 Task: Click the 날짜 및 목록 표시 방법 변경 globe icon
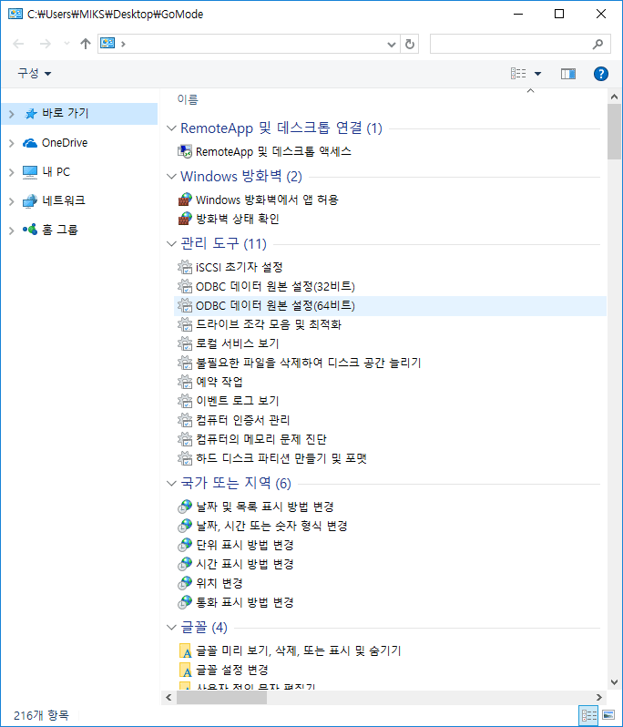click(x=185, y=507)
